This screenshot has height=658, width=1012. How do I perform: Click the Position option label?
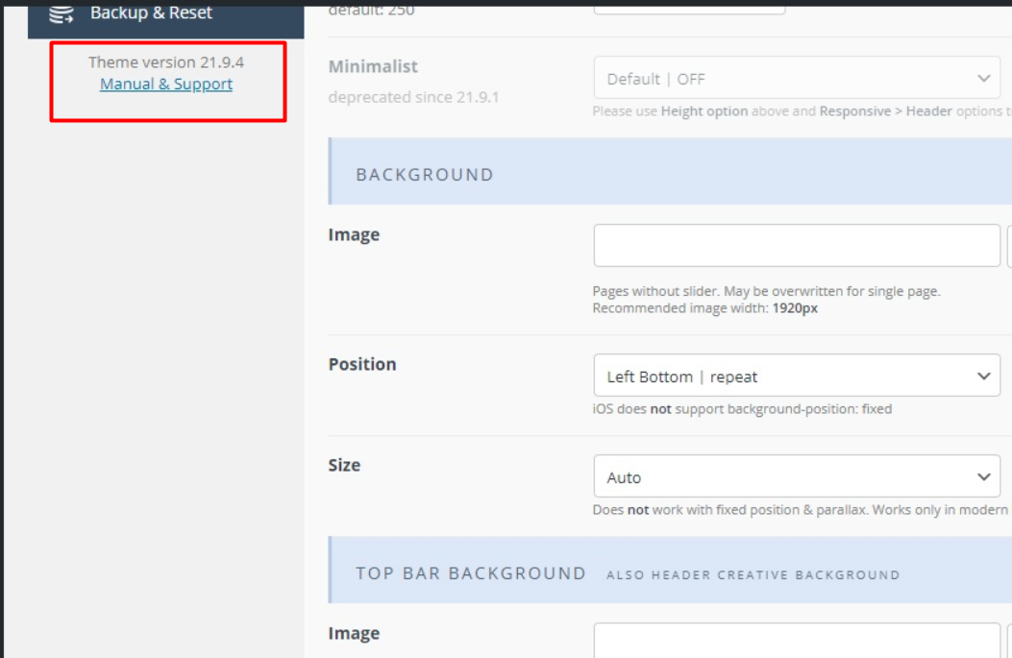point(362,364)
